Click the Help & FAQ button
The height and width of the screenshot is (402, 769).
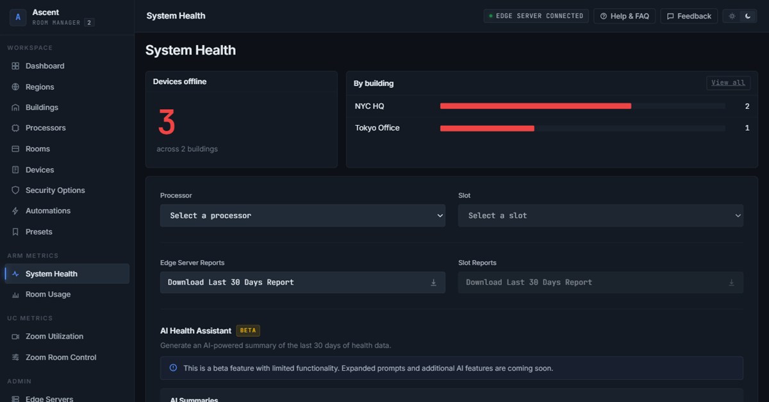point(624,16)
